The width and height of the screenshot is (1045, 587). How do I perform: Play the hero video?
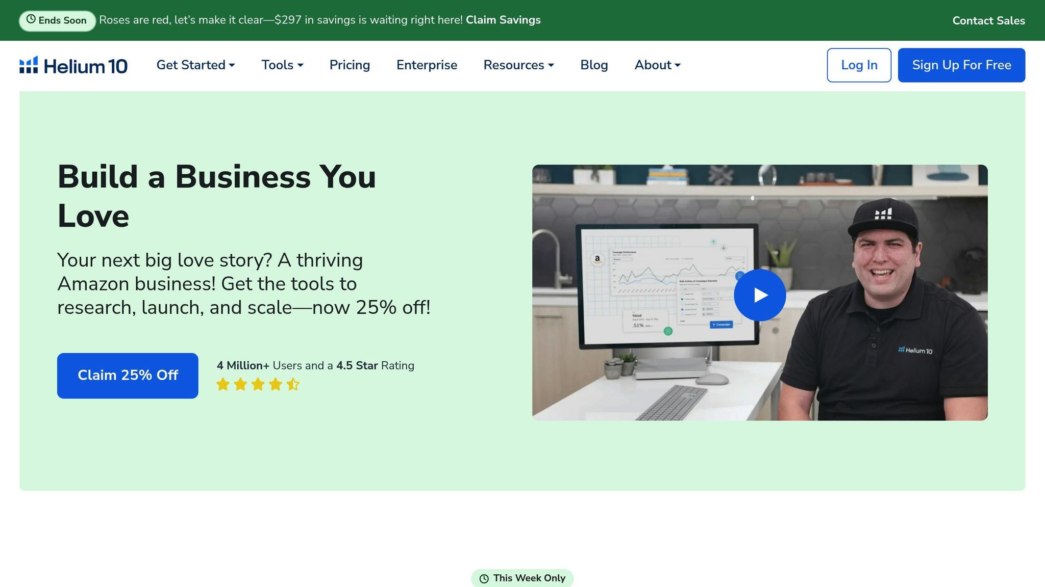[x=760, y=295]
